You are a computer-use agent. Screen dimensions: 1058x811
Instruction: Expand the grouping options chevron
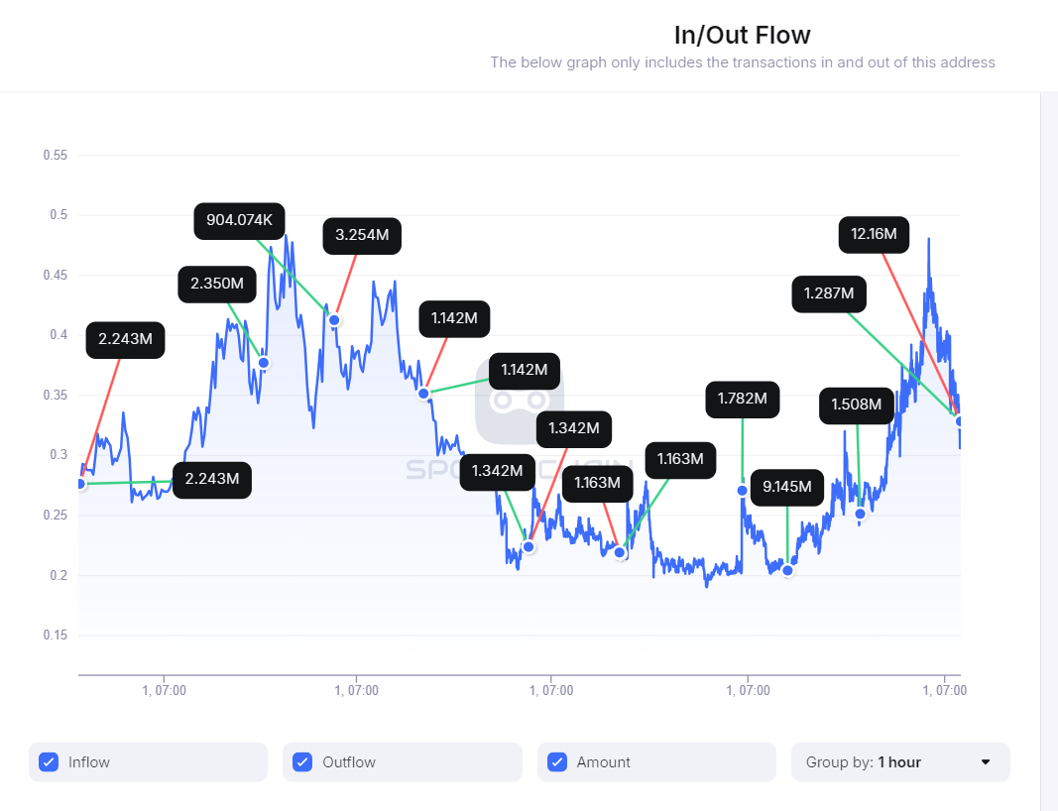coord(986,761)
